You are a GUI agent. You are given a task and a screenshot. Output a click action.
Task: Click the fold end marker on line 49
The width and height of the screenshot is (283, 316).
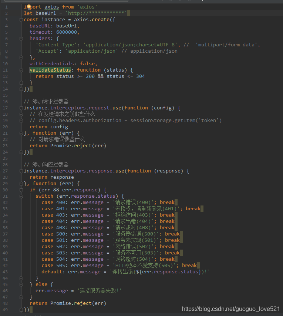pyautogui.click(x=21, y=310)
